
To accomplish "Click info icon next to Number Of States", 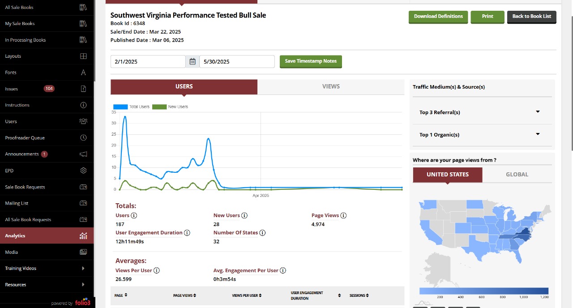I will 262,233.
